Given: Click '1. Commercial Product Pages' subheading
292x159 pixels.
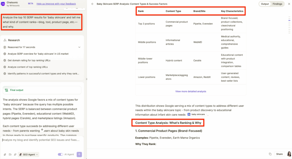Looking at the screenshot, I should (169, 131).
